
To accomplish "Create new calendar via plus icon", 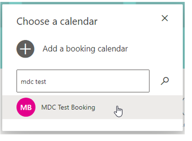I will [x=25, y=49].
